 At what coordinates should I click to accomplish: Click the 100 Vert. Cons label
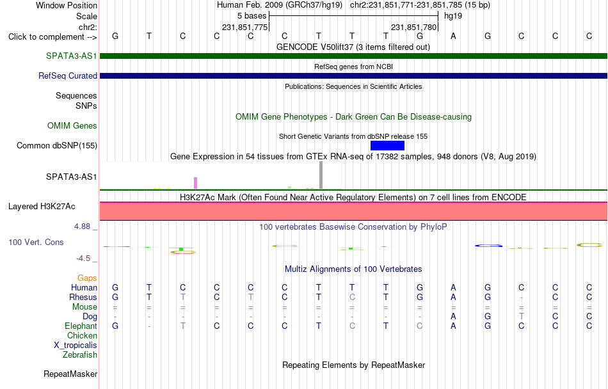pyautogui.click(x=36, y=242)
